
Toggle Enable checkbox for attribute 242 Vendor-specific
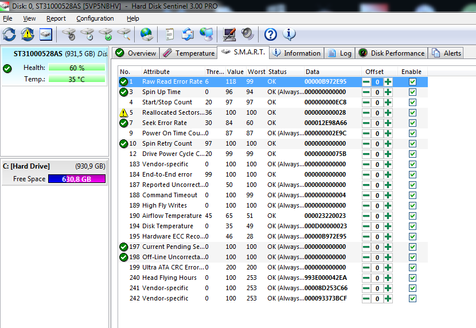pos(412,298)
